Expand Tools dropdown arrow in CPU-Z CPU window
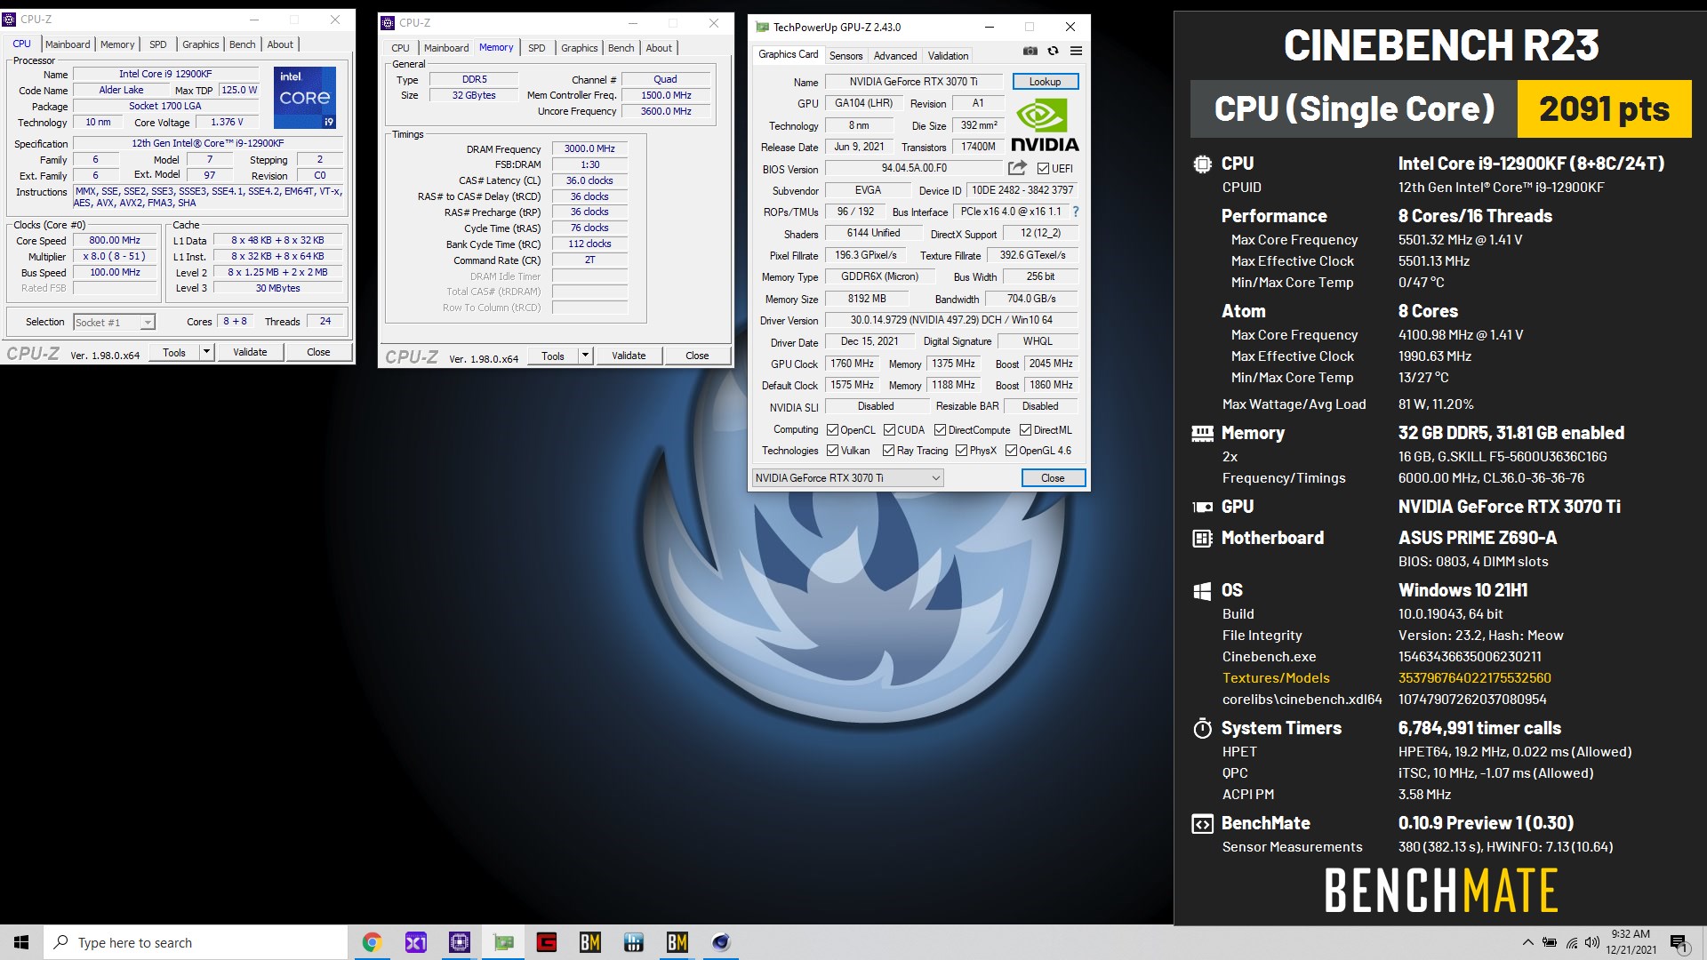Viewport: 1707px width, 960px height. click(x=206, y=352)
